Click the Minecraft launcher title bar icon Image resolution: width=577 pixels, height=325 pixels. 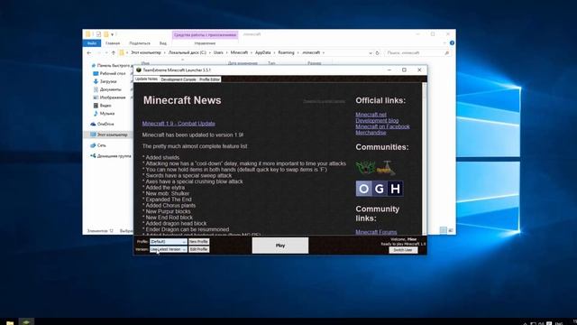138,70
